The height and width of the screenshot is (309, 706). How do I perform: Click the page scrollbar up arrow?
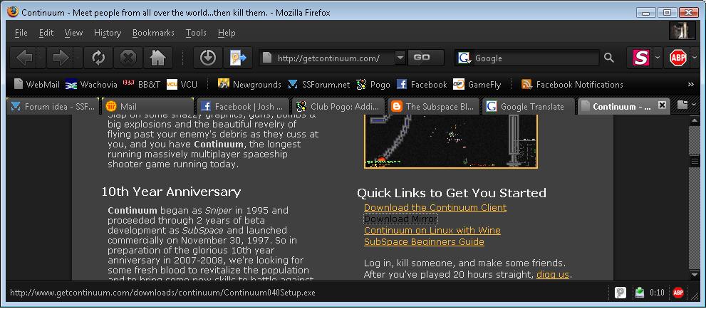coord(695,121)
